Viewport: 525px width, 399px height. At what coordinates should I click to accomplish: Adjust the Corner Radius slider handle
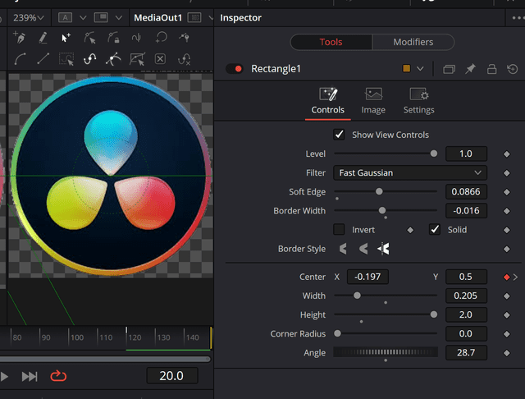pyautogui.click(x=337, y=333)
